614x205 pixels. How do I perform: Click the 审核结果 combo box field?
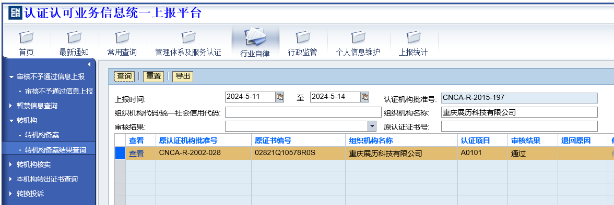click(297, 126)
